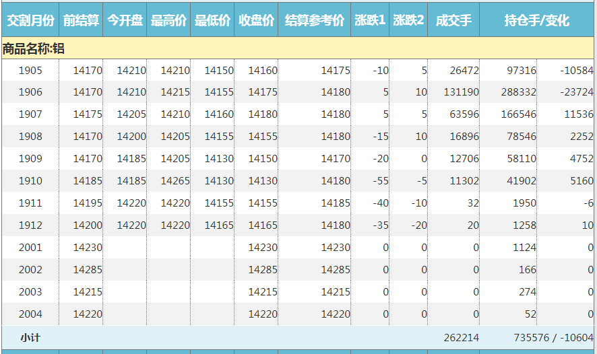
Task: Click the 涨跌2 column header
Action: (x=408, y=21)
